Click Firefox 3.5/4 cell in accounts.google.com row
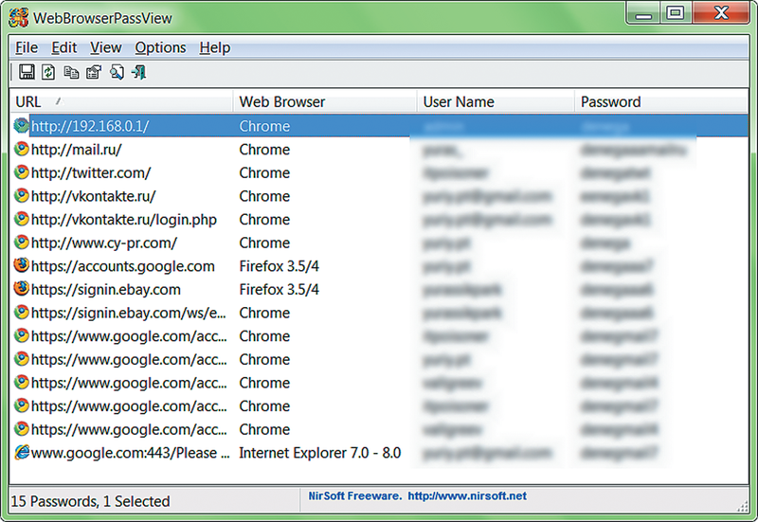The image size is (758, 522). point(279,266)
